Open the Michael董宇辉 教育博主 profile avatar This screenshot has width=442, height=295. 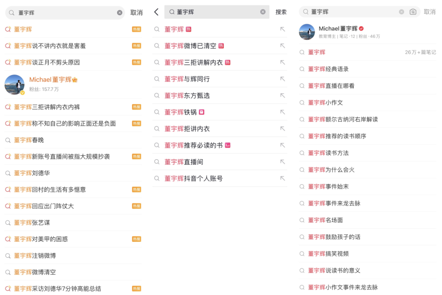[x=307, y=32]
